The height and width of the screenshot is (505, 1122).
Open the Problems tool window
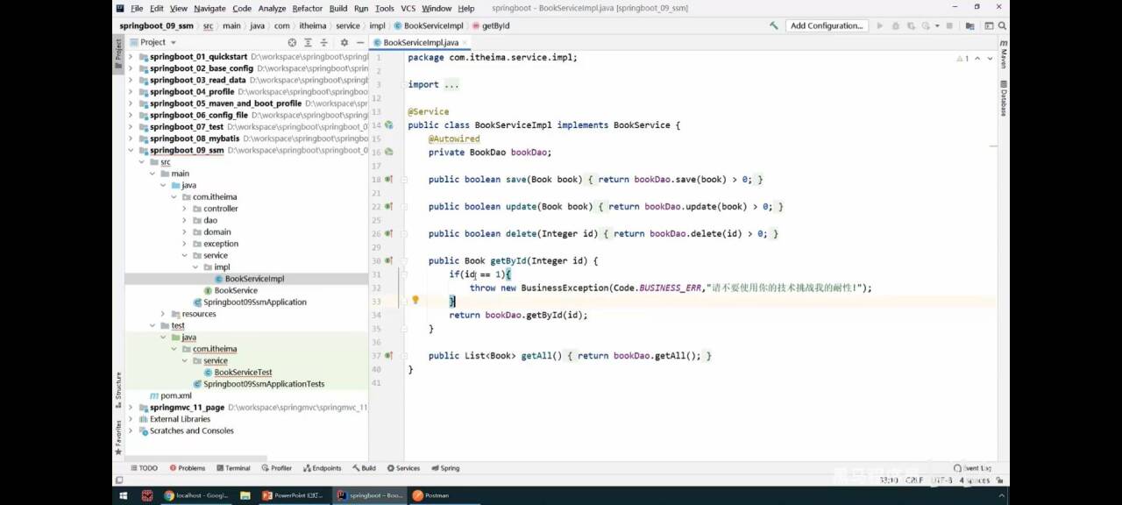coord(187,468)
